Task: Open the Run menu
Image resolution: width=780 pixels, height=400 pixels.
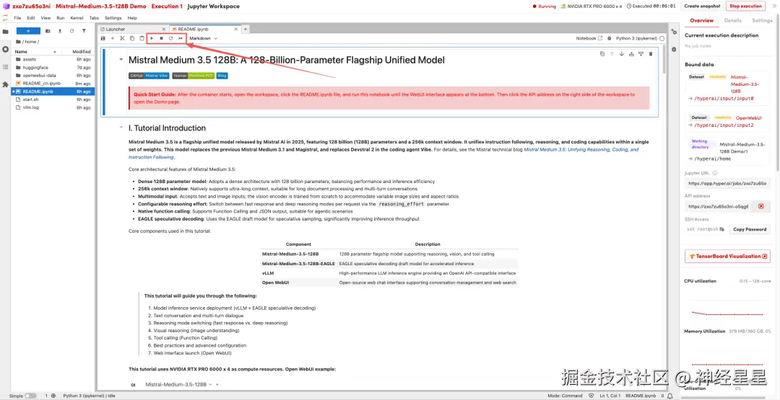Action: [60, 18]
